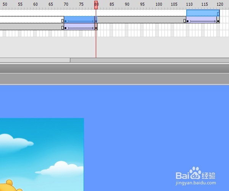Move playhead to frame 120 on ruler

tap(220, 4)
